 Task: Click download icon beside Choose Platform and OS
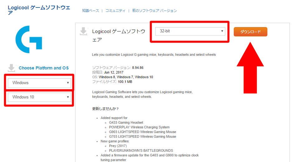tap(11, 68)
